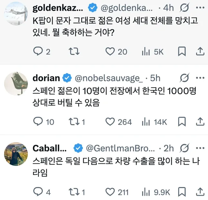Bookmark dorian's tweet
Image resolution: width=208 pixels, height=200 pixels.
(x=182, y=122)
